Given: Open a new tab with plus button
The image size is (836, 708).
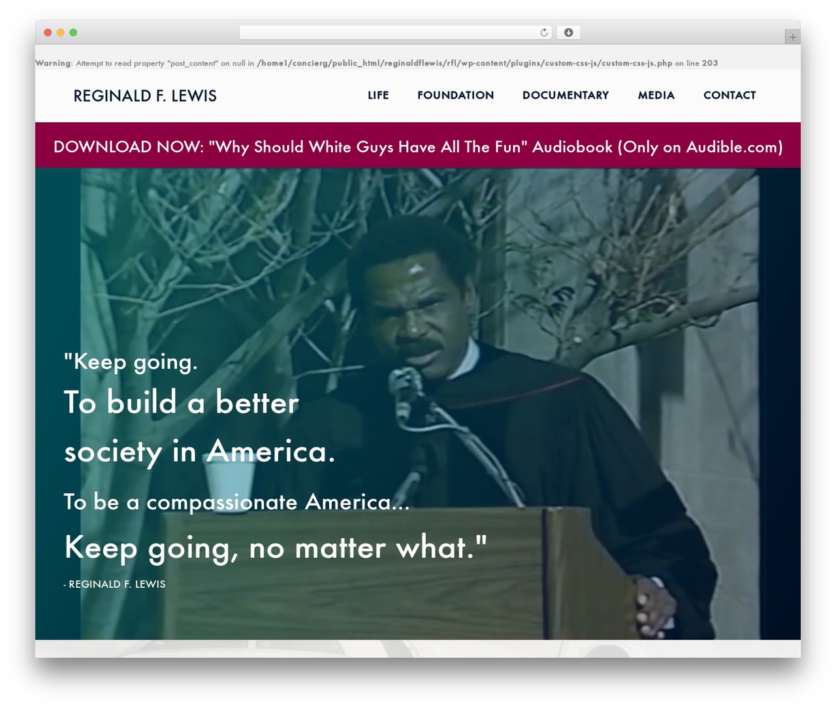Looking at the screenshot, I should click(792, 37).
